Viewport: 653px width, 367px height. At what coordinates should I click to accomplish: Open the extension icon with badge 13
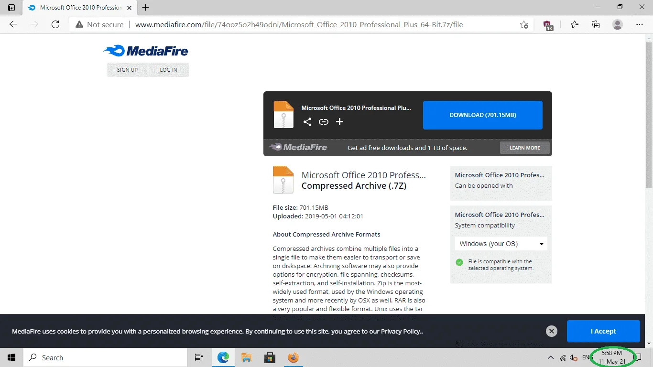[548, 25]
